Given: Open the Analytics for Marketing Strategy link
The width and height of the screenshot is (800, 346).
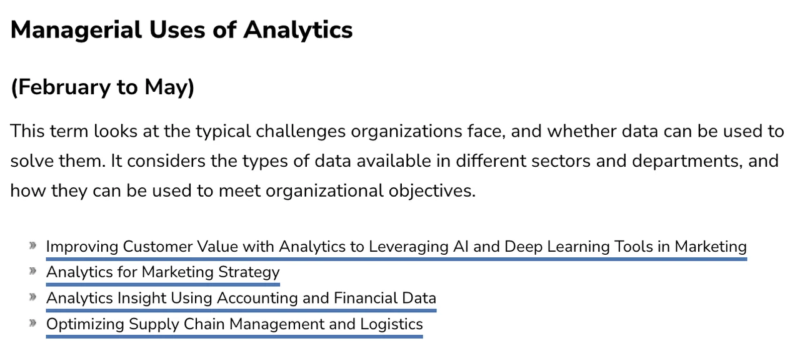Looking at the screenshot, I should point(162,272).
